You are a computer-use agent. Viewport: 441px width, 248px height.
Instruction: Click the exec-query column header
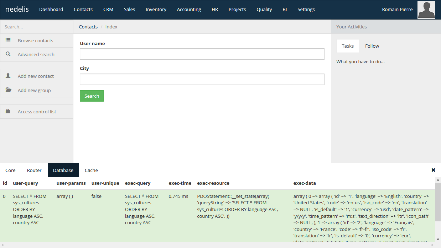(138, 183)
